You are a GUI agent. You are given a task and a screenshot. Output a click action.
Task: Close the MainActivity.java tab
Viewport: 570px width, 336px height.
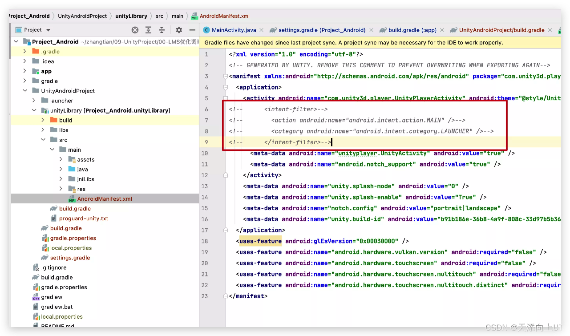(262, 30)
